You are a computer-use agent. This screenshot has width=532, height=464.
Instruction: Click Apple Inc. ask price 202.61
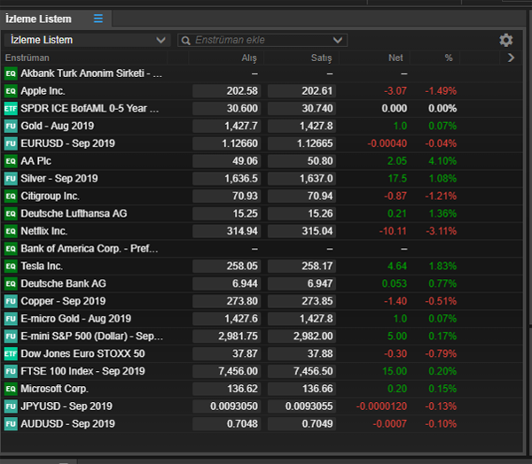(x=301, y=91)
